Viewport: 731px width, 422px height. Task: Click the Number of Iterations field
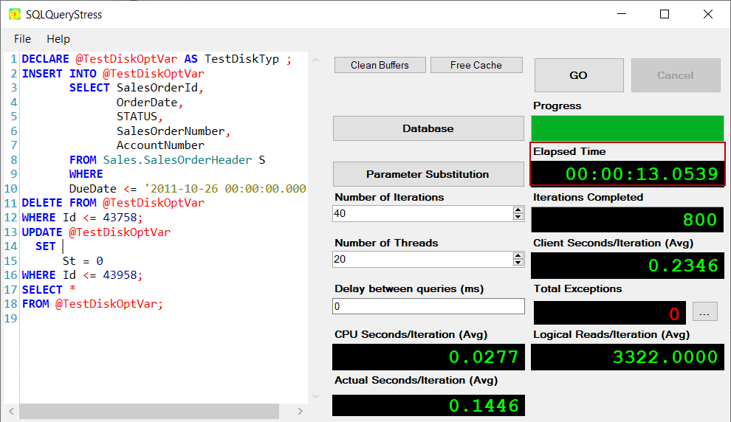[x=422, y=214]
